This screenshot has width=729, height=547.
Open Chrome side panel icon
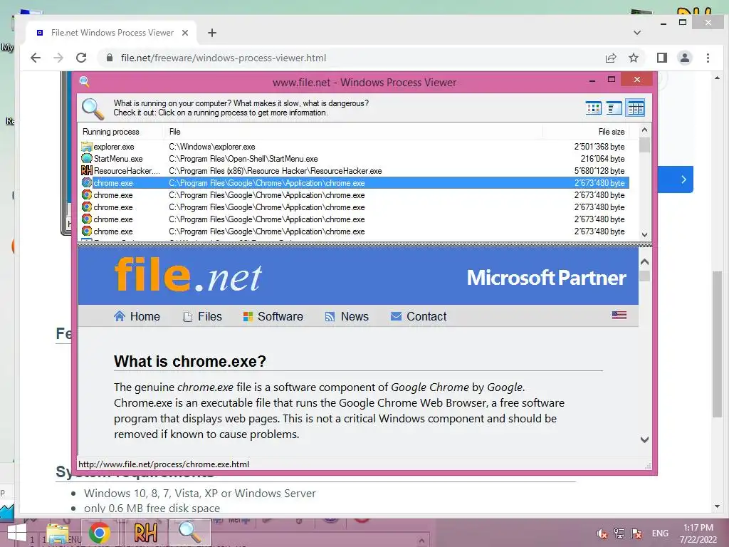(x=662, y=58)
